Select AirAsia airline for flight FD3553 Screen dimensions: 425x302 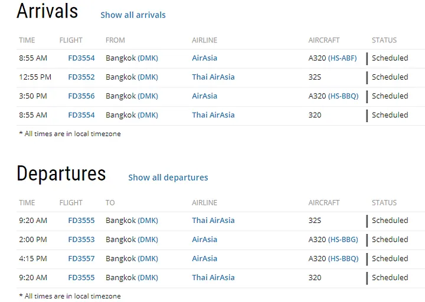point(204,239)
